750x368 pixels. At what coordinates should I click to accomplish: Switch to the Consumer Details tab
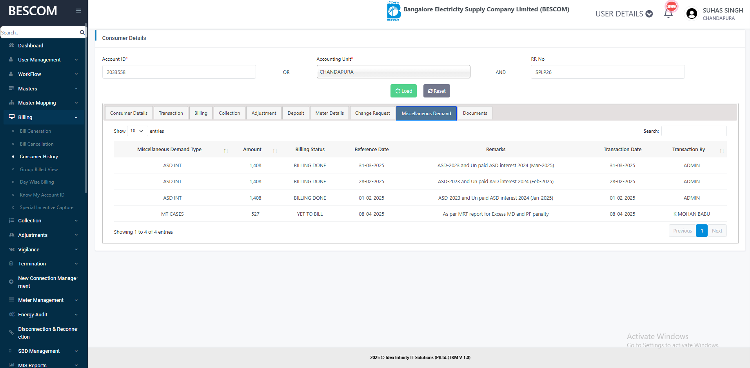pyautogui.click(x=129, y=113)
